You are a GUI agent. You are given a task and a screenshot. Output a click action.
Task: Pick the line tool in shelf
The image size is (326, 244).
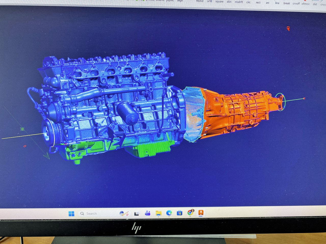(x=277, y=3)
